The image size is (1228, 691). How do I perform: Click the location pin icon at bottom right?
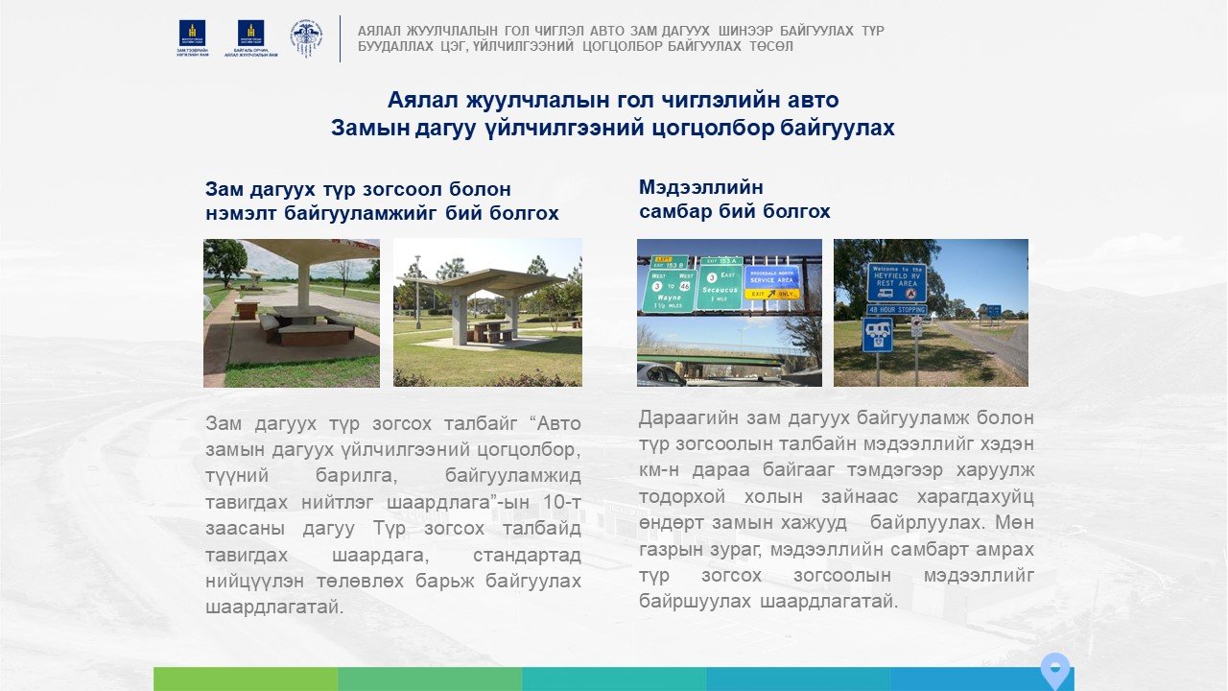pyautogui.click(x=1055, y=669)
